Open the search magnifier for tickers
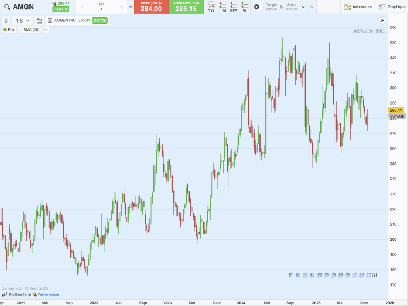This screenshot has width=408, height=306. 7,6
